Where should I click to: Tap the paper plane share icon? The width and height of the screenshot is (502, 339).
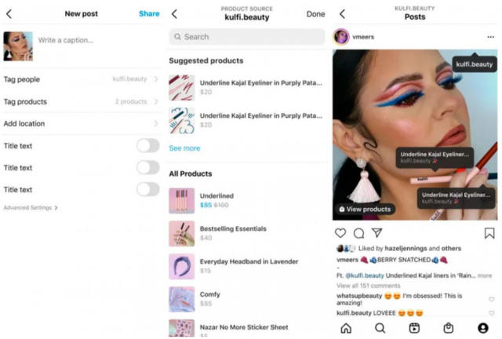[376, 232]
